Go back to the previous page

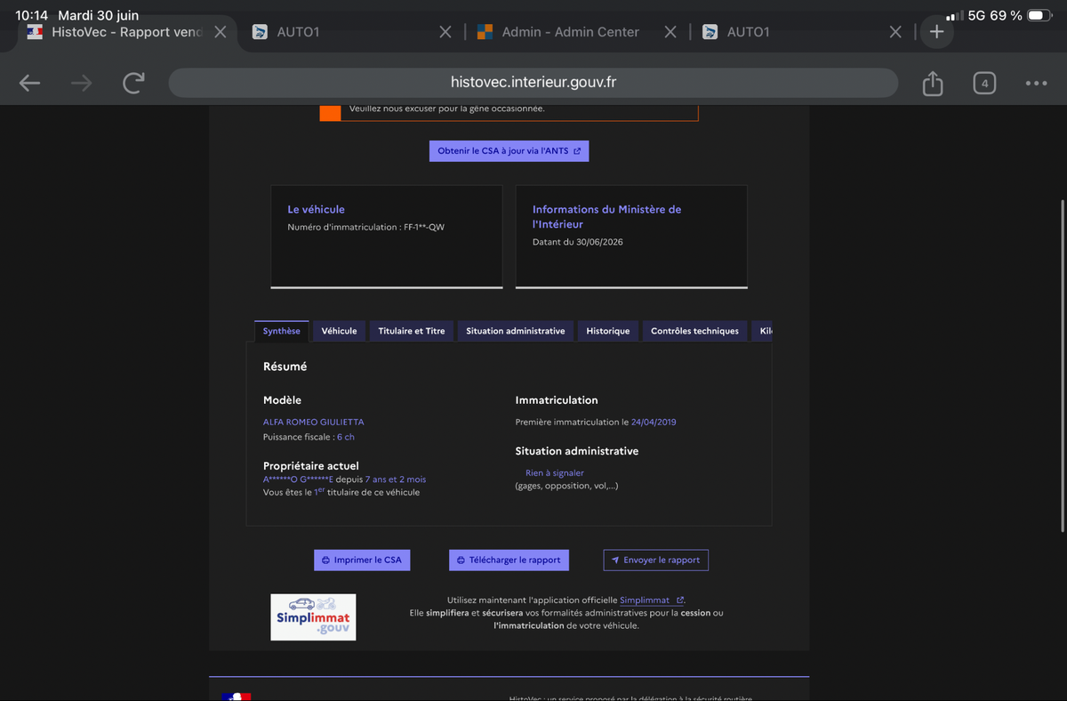coord(30,83)
